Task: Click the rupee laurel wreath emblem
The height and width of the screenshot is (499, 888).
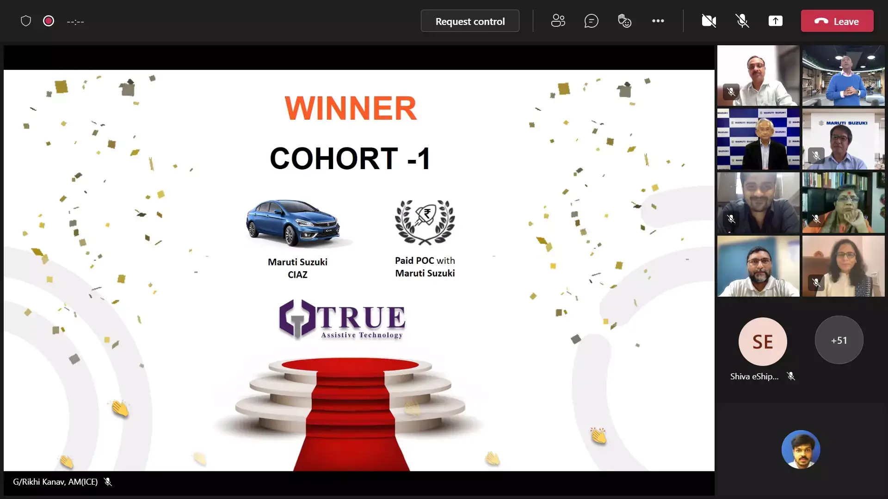Action: click(x=425, y=222)
